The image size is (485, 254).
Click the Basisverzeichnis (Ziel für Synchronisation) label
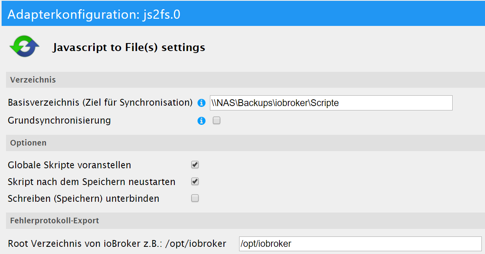pyautogui.click(x=100, y=102)
